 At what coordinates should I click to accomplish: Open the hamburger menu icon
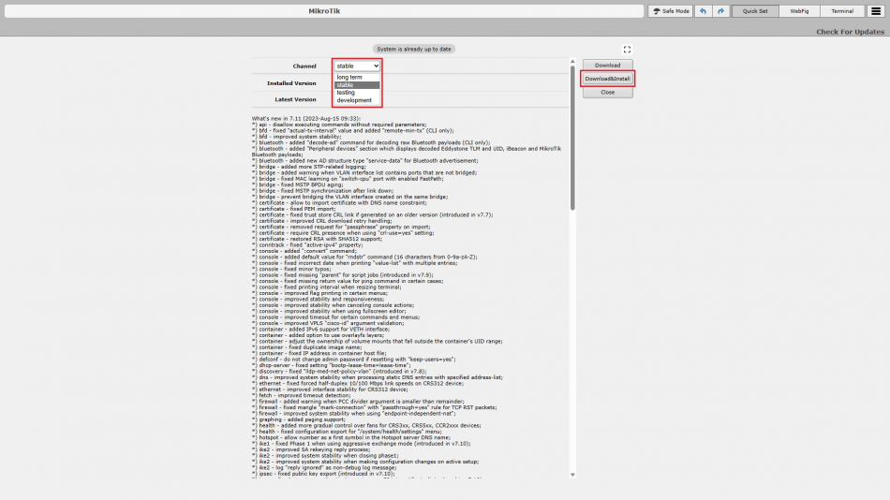tap(875, 11)
